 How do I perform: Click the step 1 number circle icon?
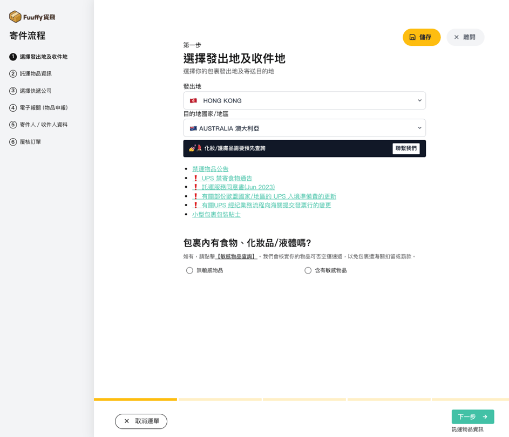pos(13,57)
